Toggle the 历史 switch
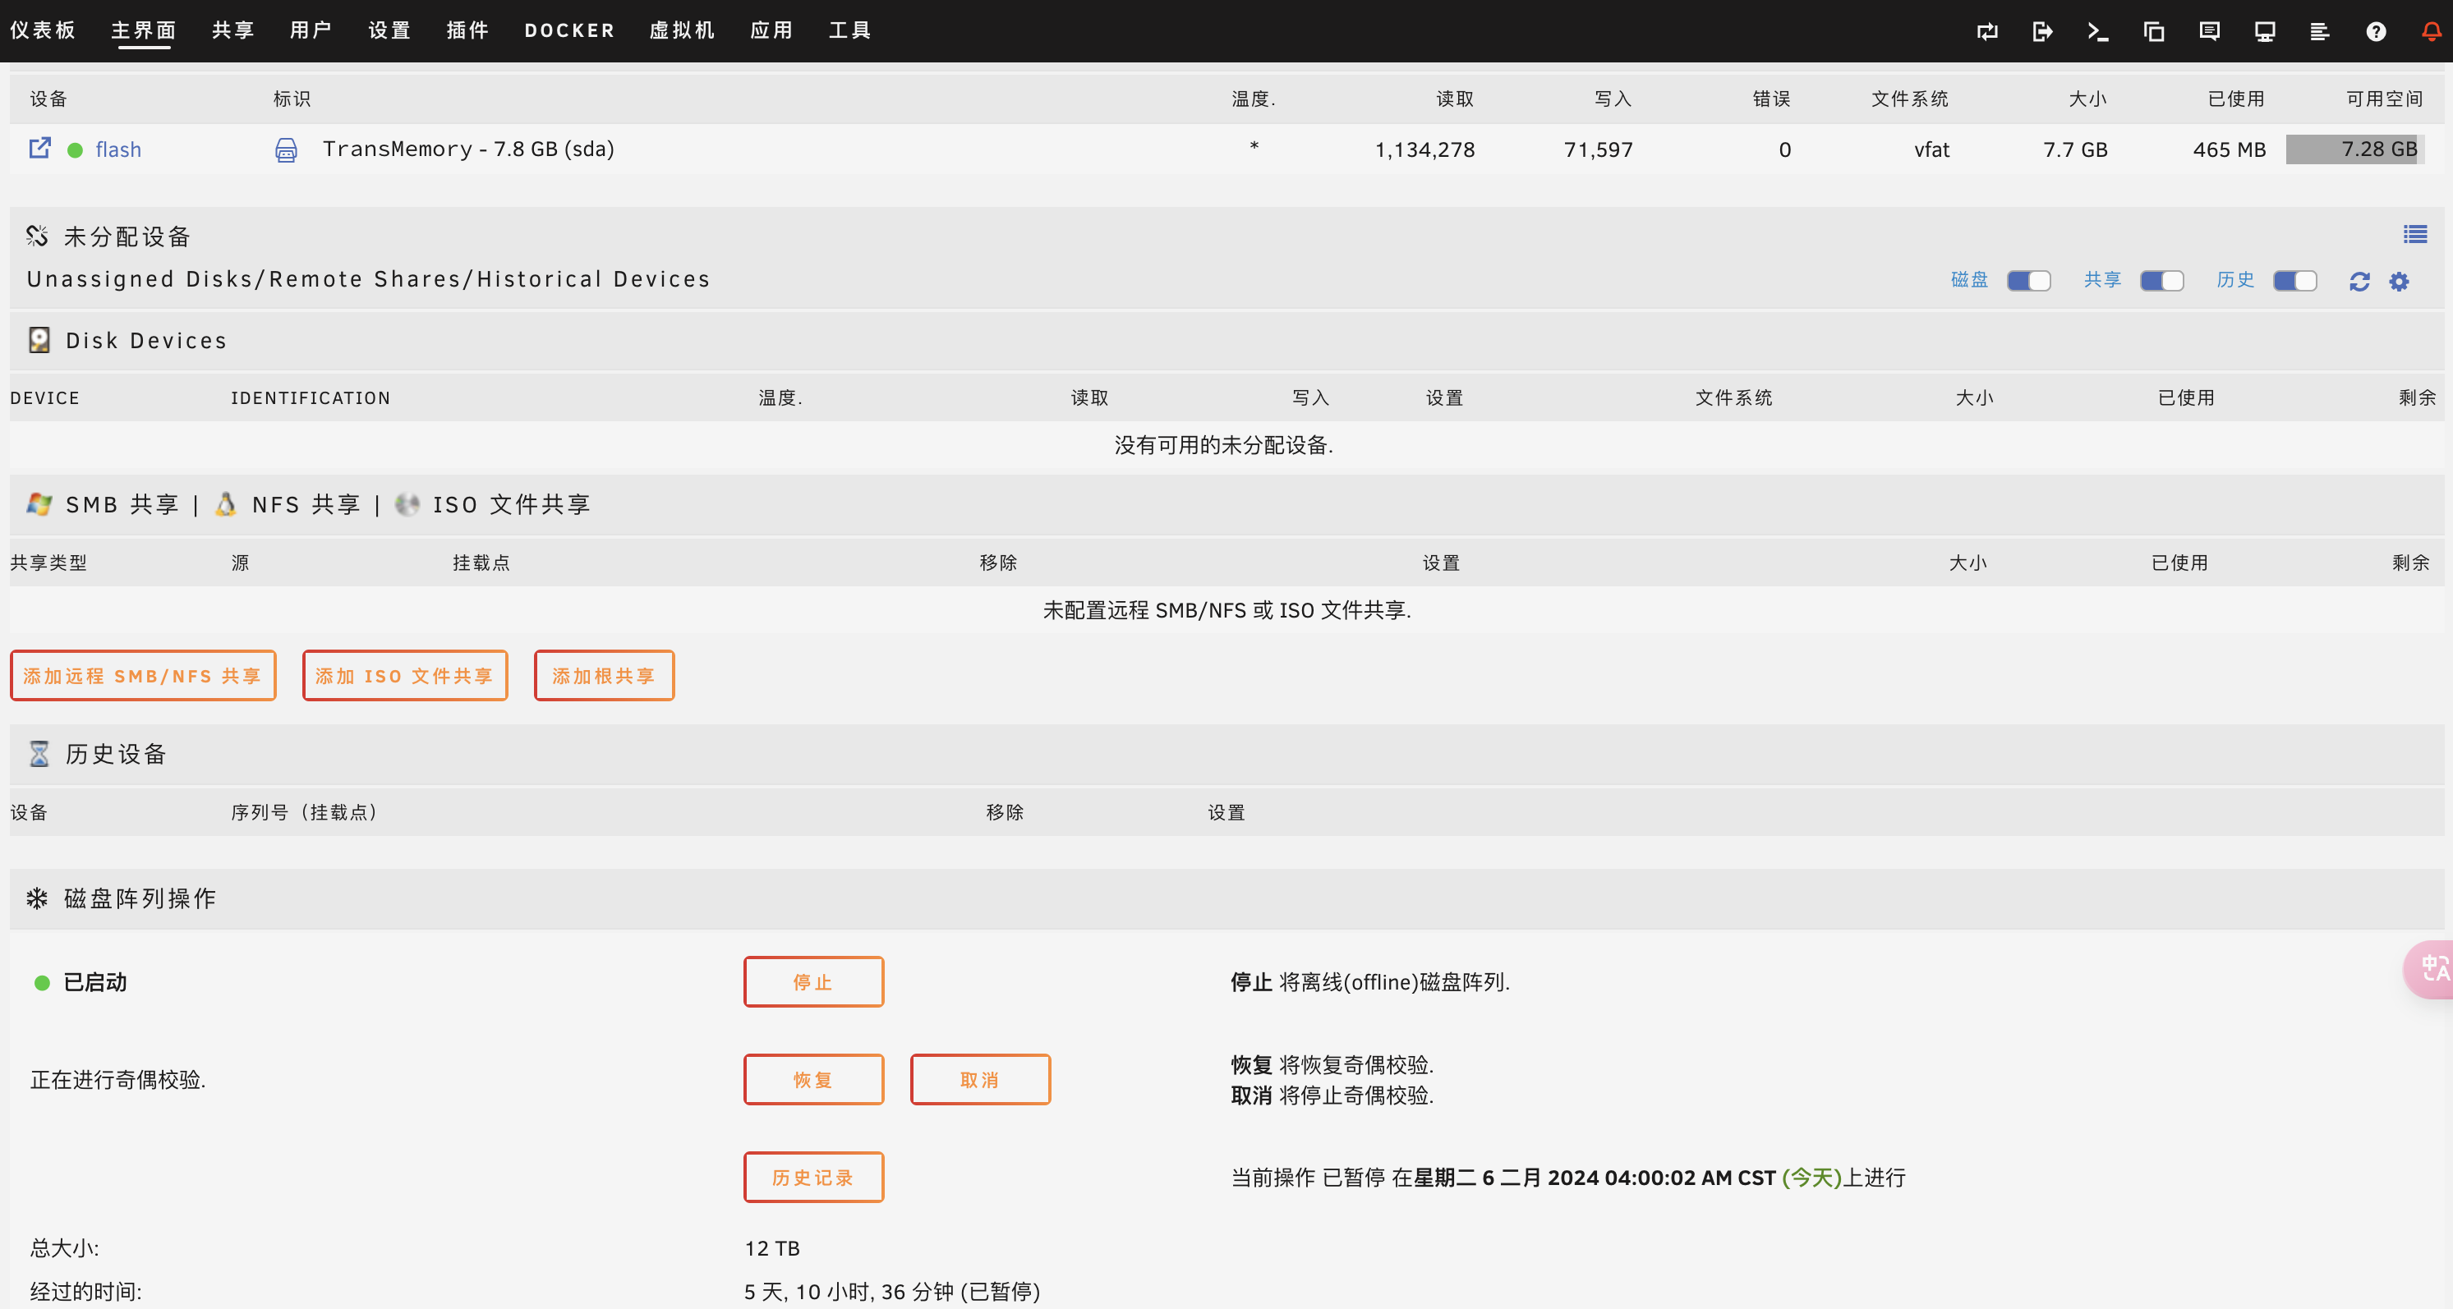This screenshot has width=2453, height=1309. tap(2295, 281)
